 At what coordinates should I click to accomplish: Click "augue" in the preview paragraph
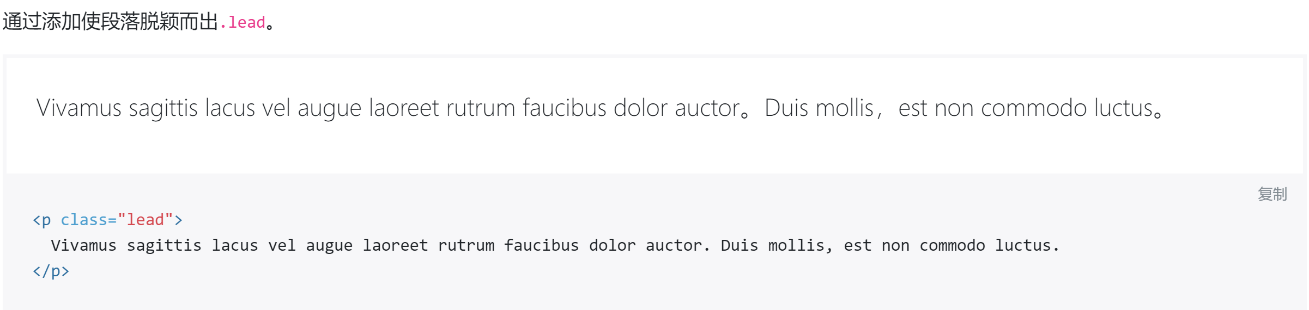(329, 108)
